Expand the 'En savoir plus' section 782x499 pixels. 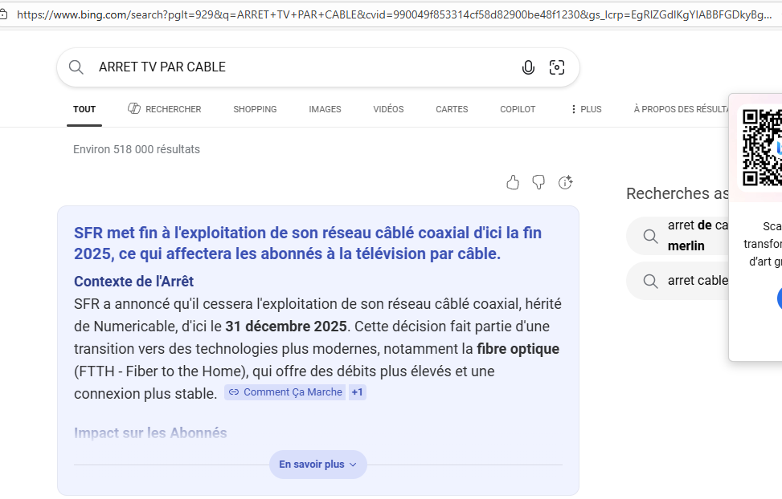(317, 464)
